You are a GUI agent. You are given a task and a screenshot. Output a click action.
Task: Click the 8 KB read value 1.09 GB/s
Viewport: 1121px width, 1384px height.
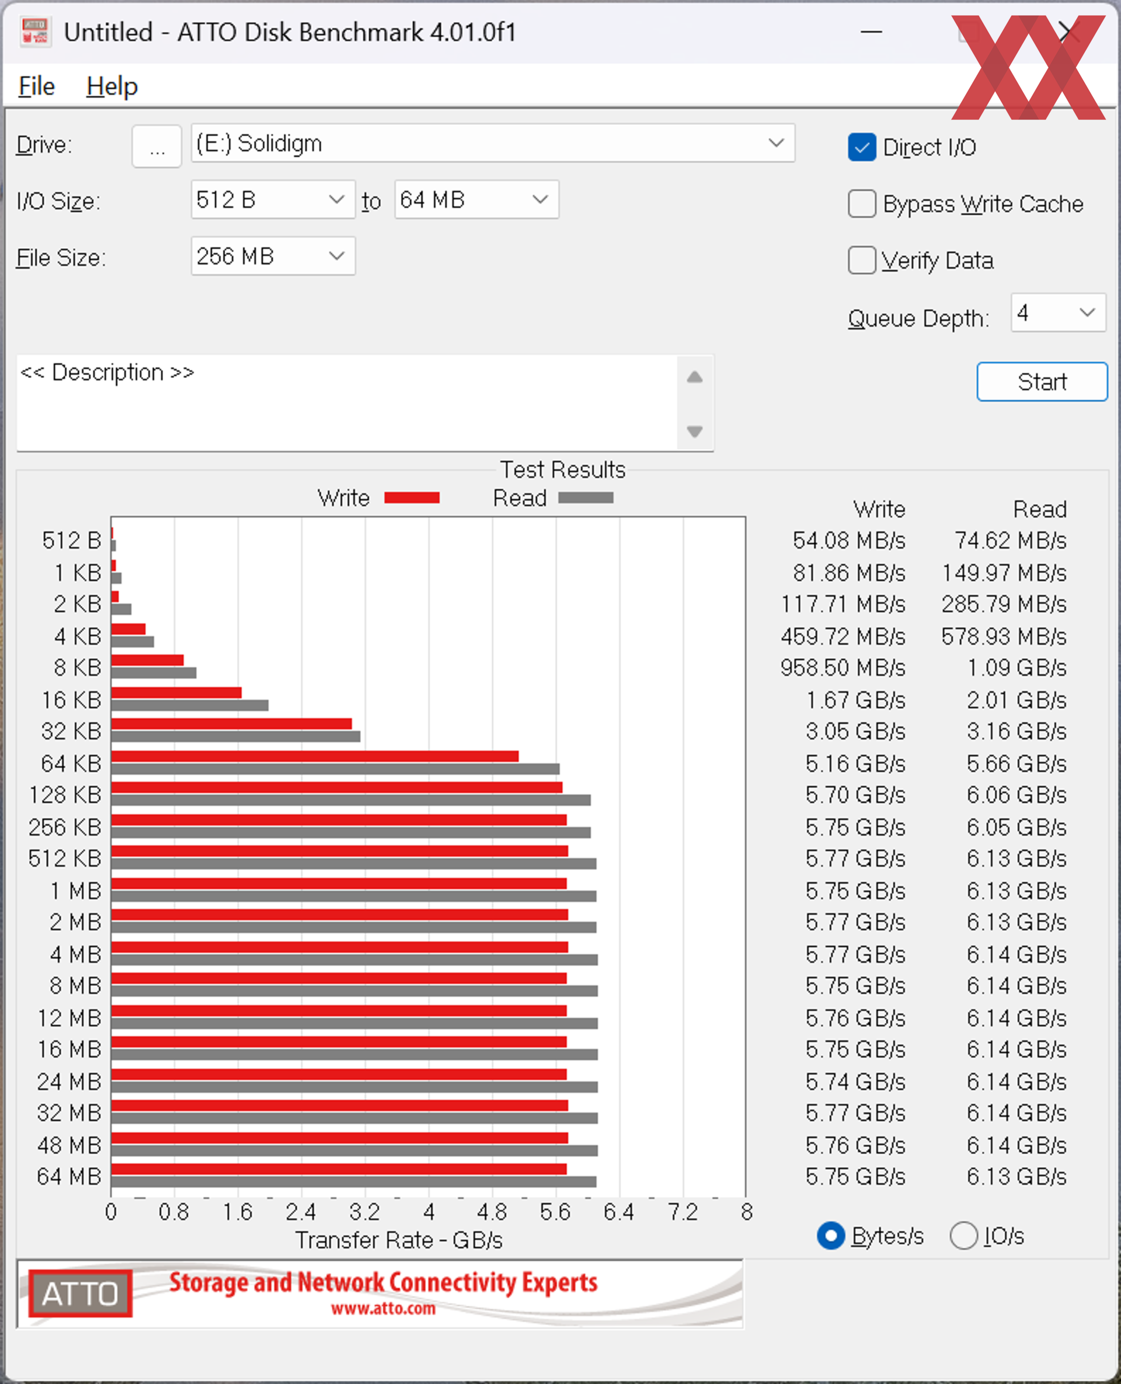(x=1016, y=668)
